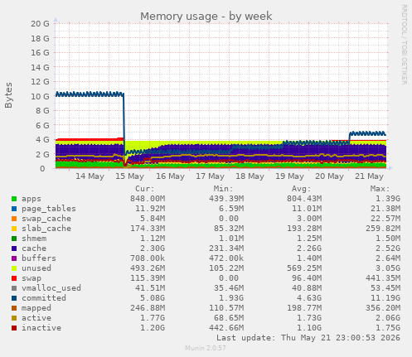Click the 'committed' legend label
Image resolution: width=412 pixels, height=357 pixels.
click(x=44, y=298)
